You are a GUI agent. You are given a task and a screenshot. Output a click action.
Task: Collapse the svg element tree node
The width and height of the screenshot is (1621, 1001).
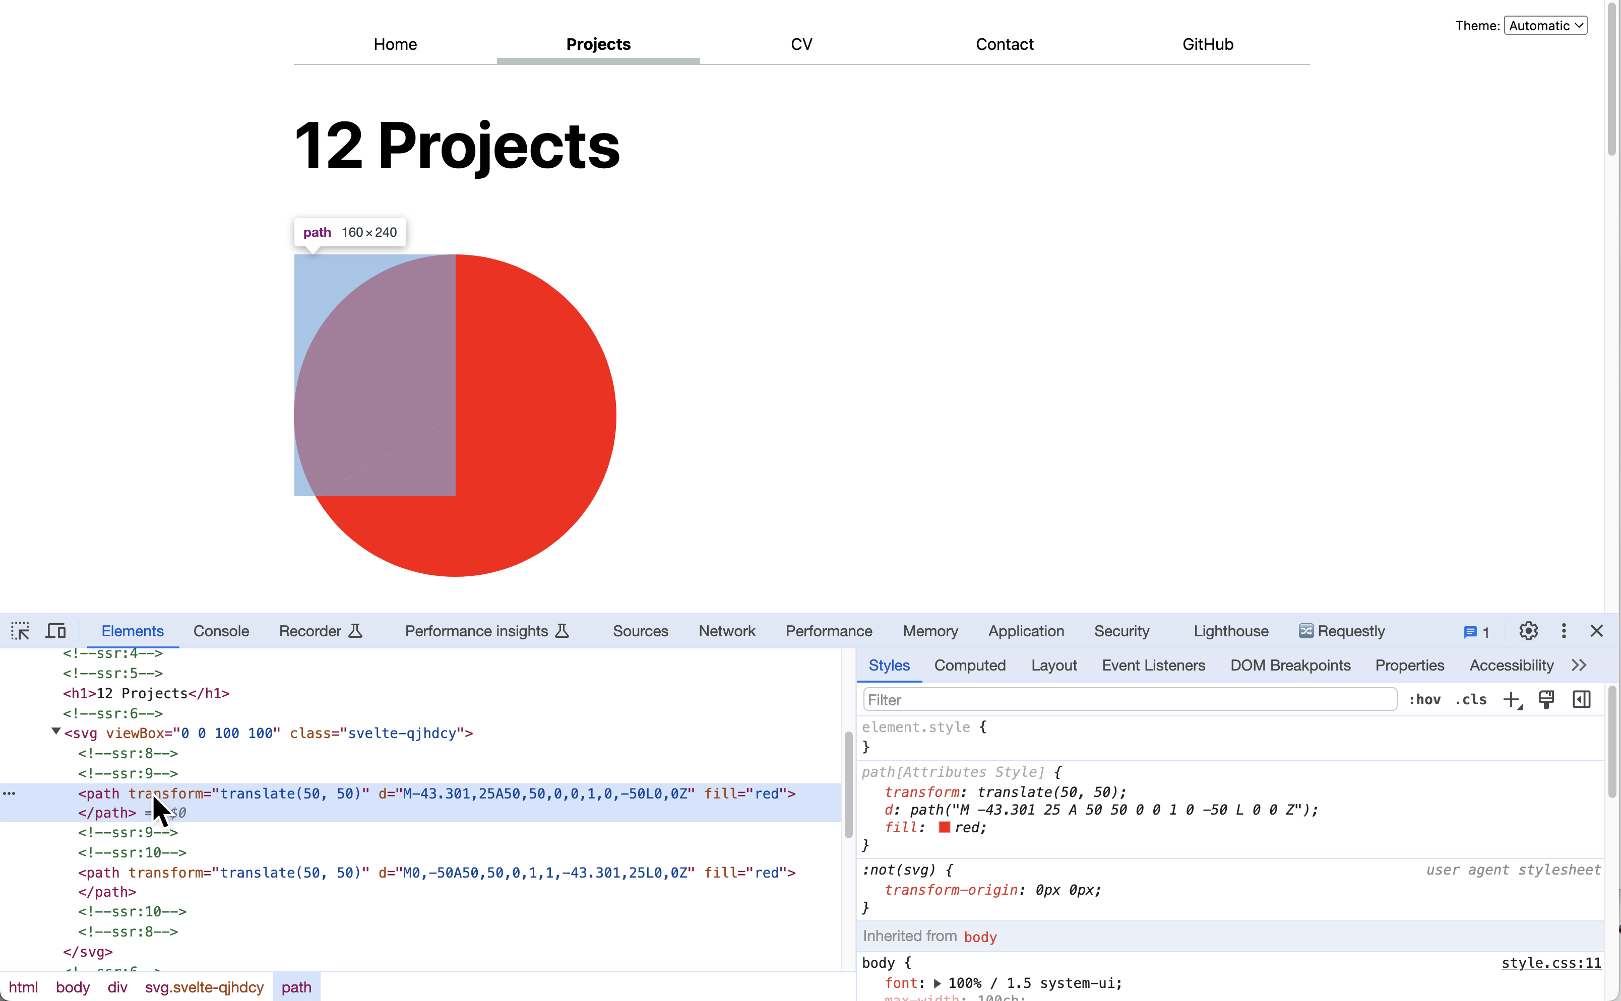click(x=56, y=731)
